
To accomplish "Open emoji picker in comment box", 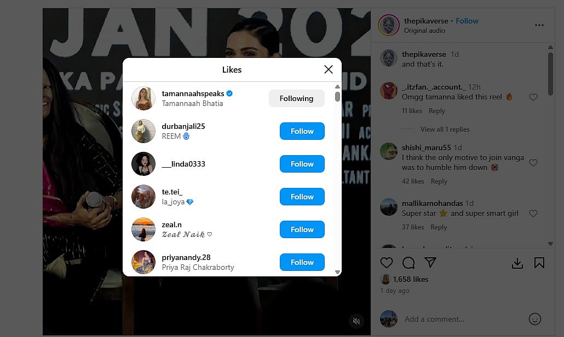I will coord(534,319).
